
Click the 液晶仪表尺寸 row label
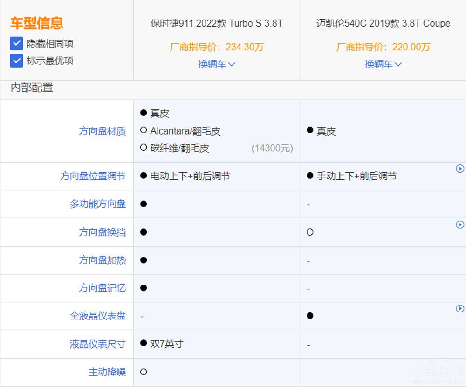click(x=97, y=344)
